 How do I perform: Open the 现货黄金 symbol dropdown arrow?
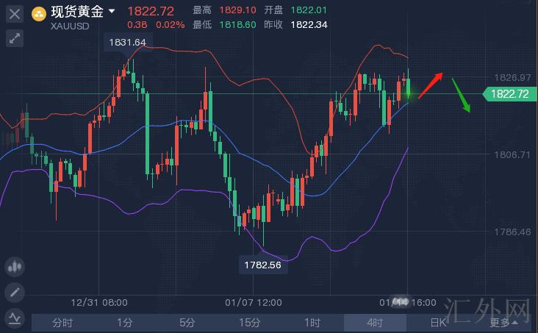[112, 12]
